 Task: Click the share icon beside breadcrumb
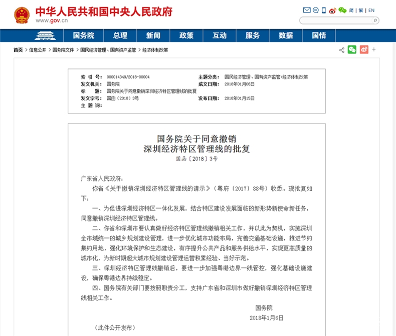click(x=342, y=50)
